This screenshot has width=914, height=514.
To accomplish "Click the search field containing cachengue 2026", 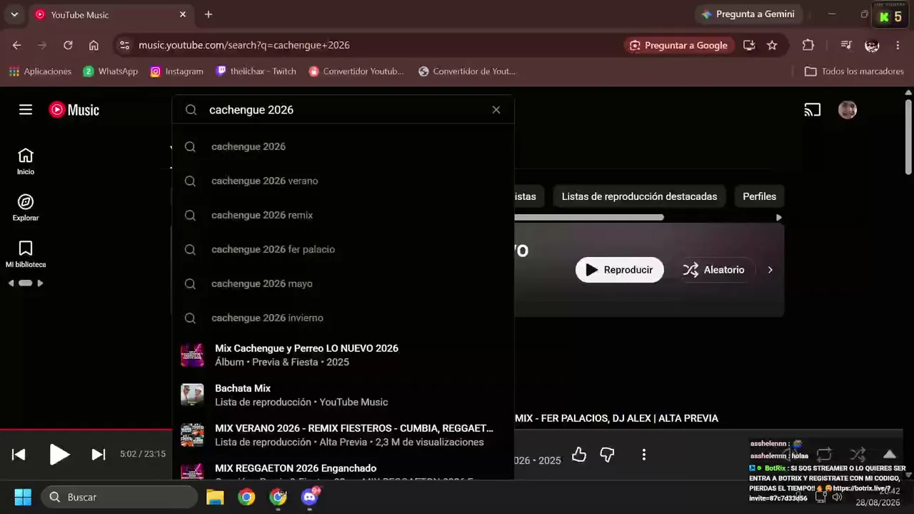I will [x=343, y=110].
